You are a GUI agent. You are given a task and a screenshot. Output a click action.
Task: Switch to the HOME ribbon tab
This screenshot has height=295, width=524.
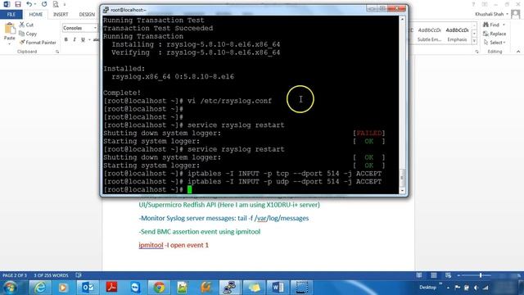point(35,15)
